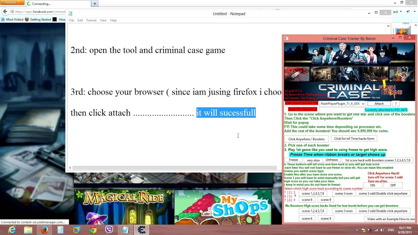Click scene 6 under No Boosters hacks
Image resolution: width=418 pixels, height=235 pixels.
(307, 219)
